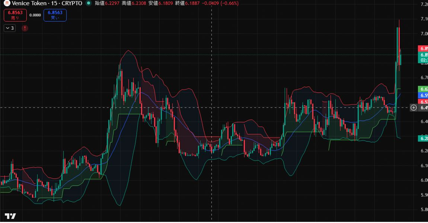Click the 7.00 mark on price scale
428x223 pixels.
tap(423, 33)
